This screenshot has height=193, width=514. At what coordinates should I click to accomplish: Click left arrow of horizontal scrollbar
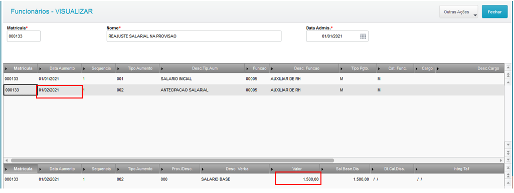pyautogui.click(x=6, y=160)
